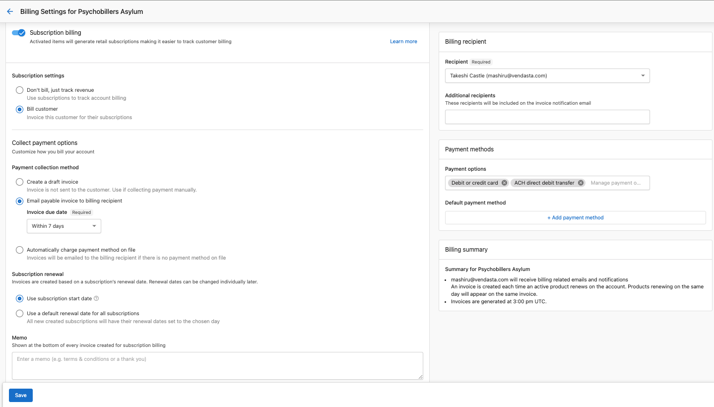Select the Use subscription start date option
The width and height of the screenshot is (714, 407).
coord(19,299)
